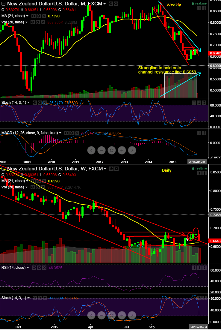221x330 pixels.
Task: Expand lower Stoch (14, 3, 1) dropdown
Action: coord(28,298)
